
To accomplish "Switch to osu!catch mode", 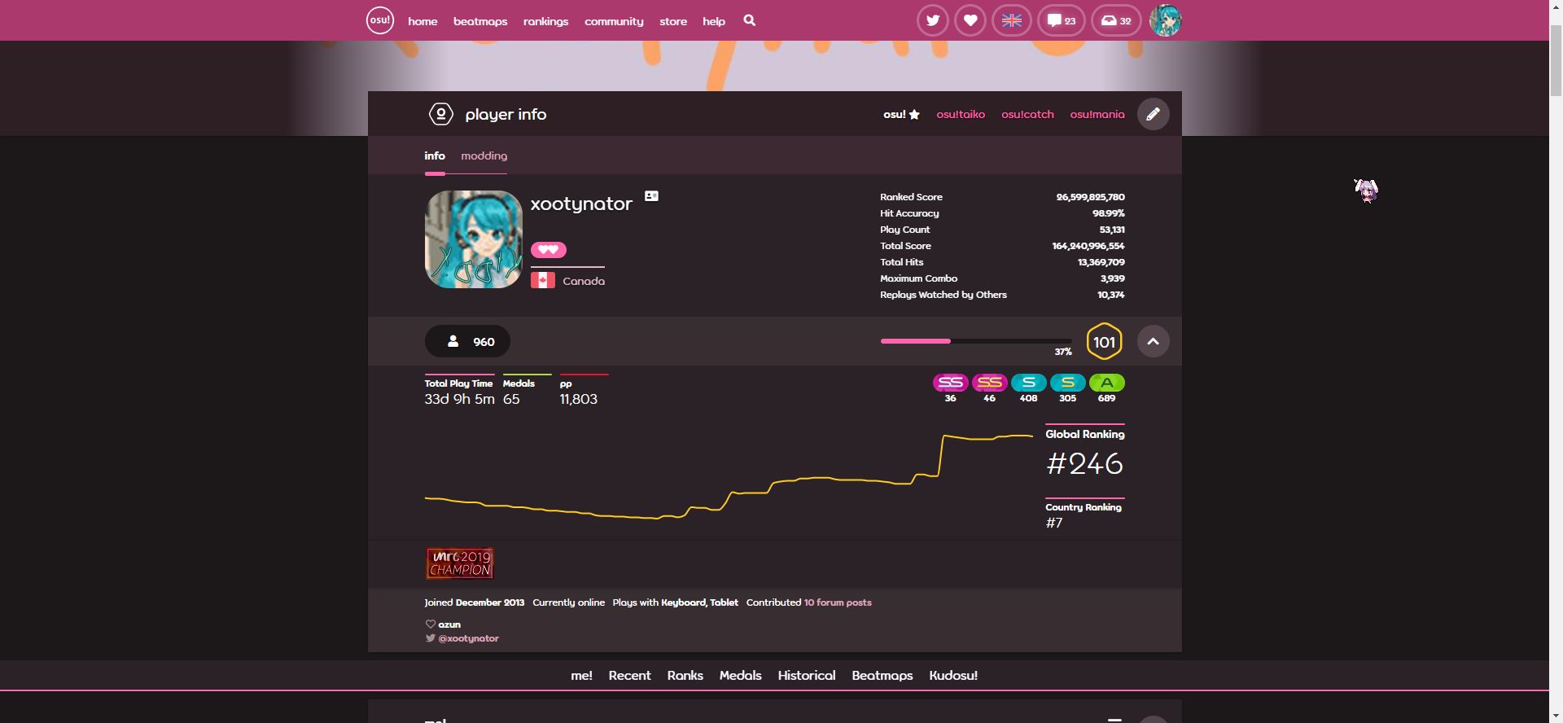I will (1027, 114).
